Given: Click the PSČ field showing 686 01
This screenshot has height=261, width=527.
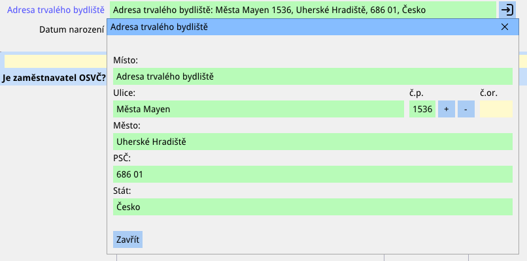Looking at the screenshot, I should [x=312, y=174].
